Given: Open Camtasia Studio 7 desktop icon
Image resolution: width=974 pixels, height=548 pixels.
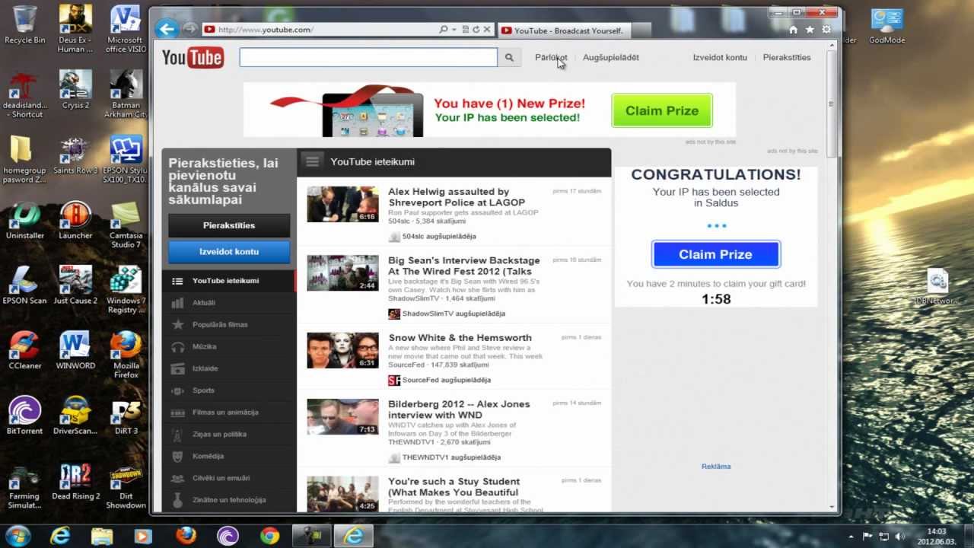Looking at the screenshot, I should (x=126, y=225).
